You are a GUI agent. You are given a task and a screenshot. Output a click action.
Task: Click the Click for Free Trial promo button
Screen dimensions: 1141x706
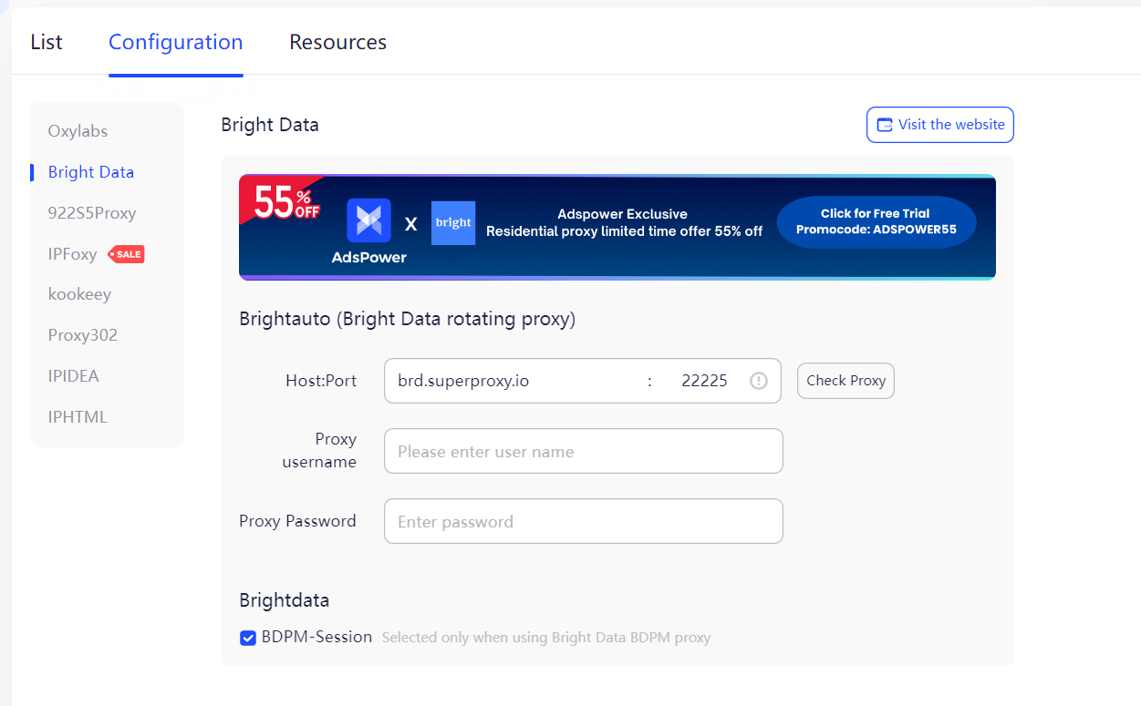click(876, 221)
